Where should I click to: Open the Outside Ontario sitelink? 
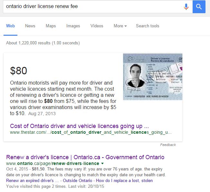tap(77, 181)
